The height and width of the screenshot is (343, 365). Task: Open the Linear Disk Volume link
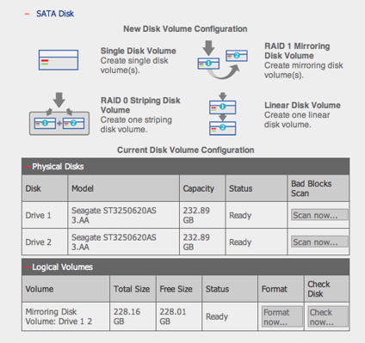[x=302, y=105]
